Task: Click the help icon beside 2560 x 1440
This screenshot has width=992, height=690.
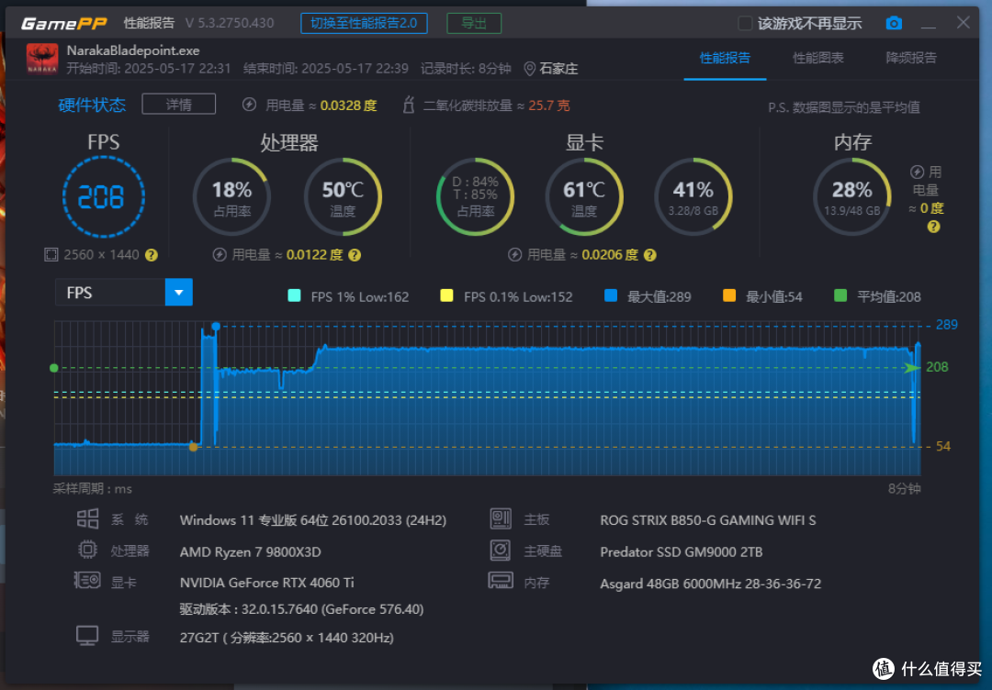Action: click(152, 255)
